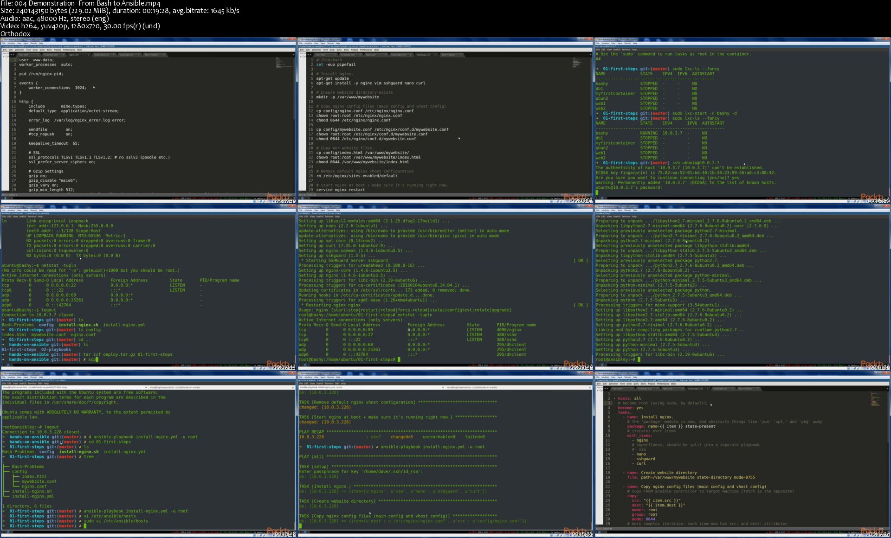Select the nginx.conf tab in the first thumbnail's editor
The width and height of the screenshot is (891, 538).
[x=74, y=55]
